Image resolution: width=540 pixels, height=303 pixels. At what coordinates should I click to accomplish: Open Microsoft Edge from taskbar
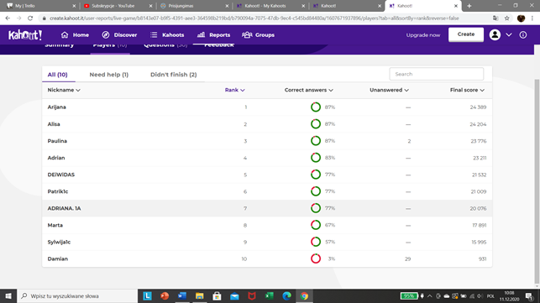[286, 295]
